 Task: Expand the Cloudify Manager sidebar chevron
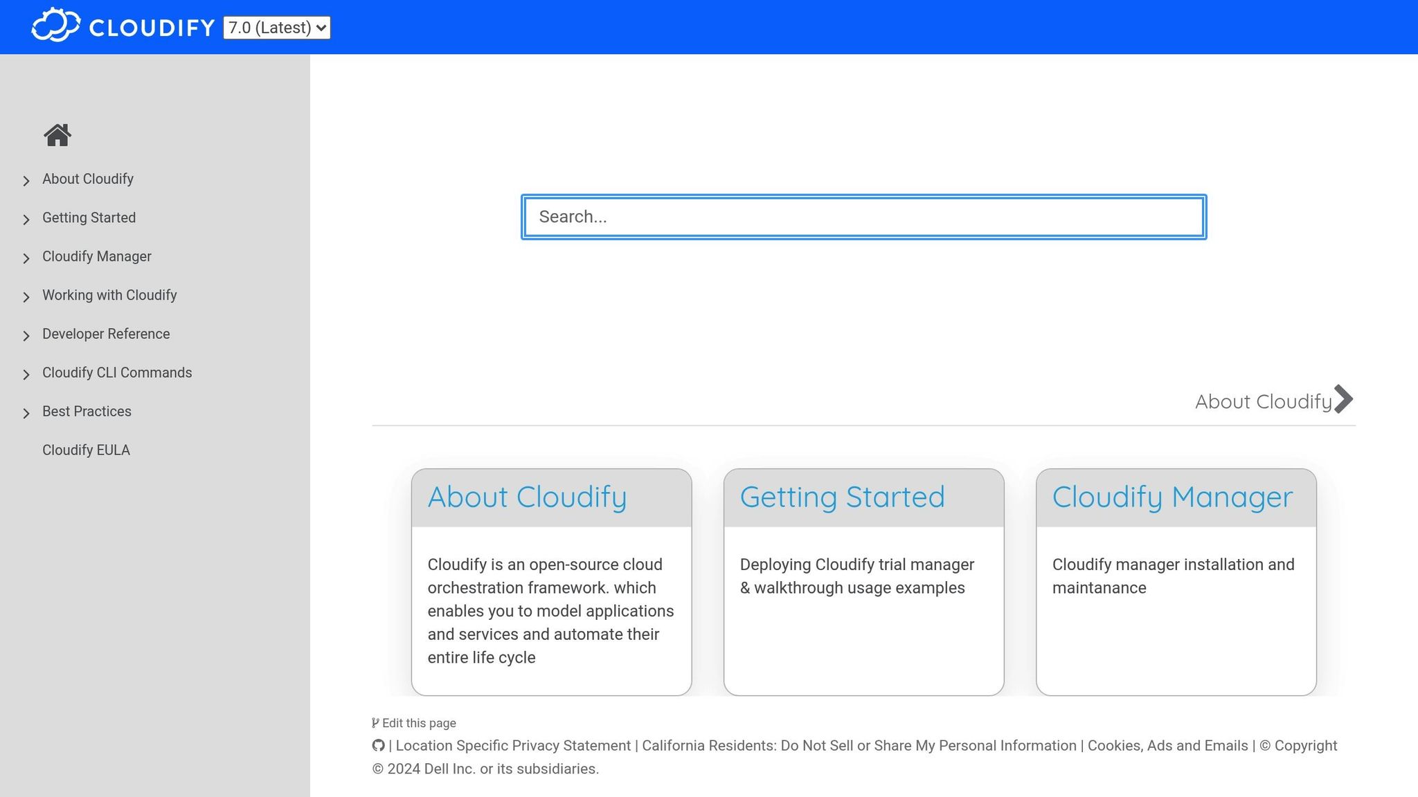[26, 258]
